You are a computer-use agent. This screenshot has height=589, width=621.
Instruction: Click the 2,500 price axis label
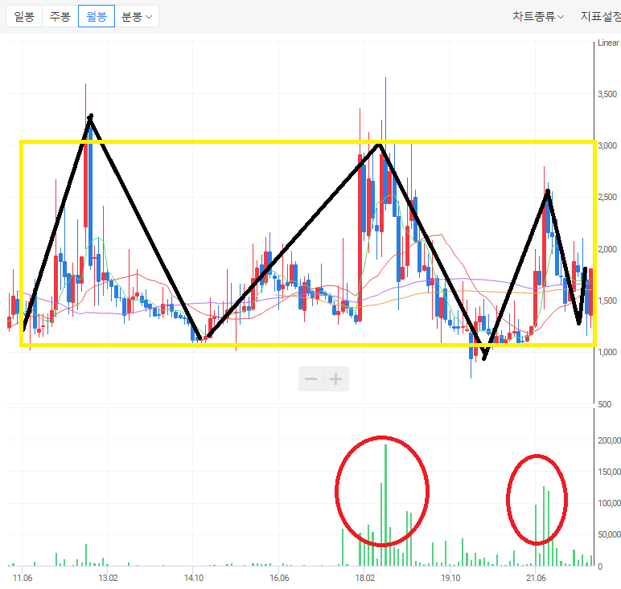coord(607,197)
